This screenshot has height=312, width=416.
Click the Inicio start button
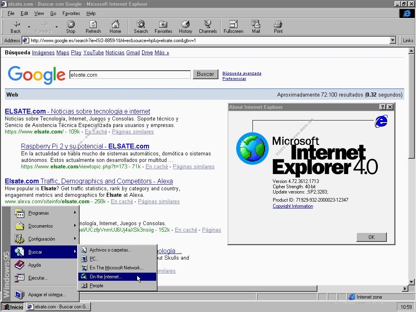pyautogui.click(x=13, y=307)
